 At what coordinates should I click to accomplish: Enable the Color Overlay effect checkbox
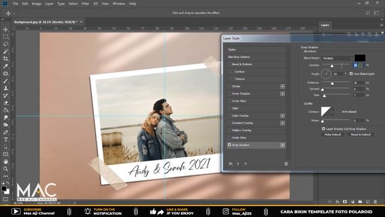click(x=229, y=115)
